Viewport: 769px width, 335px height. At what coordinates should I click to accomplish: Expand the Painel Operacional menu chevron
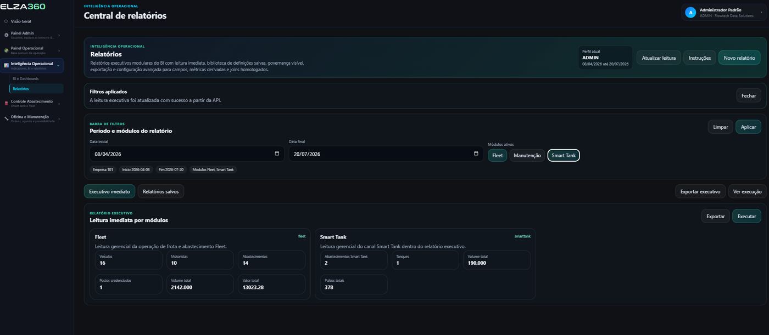tap(59, 50)
